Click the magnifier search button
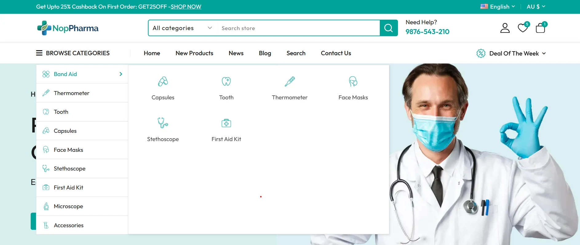Image resolution: width=580 pixels, height=245 pixels. click(x=389, y=28)
